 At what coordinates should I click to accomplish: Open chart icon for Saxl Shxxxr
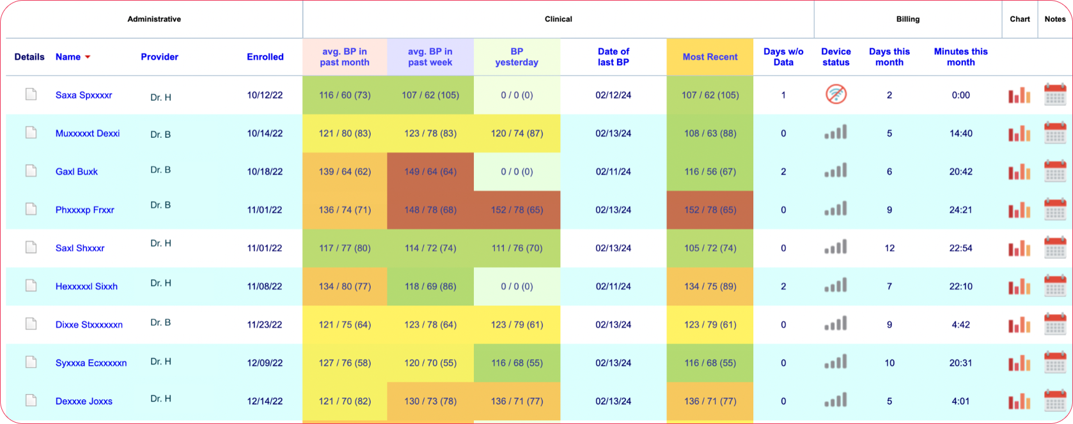1019,248
